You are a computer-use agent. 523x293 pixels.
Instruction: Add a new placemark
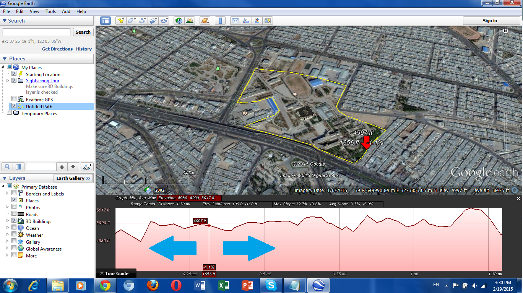(121, 21)
